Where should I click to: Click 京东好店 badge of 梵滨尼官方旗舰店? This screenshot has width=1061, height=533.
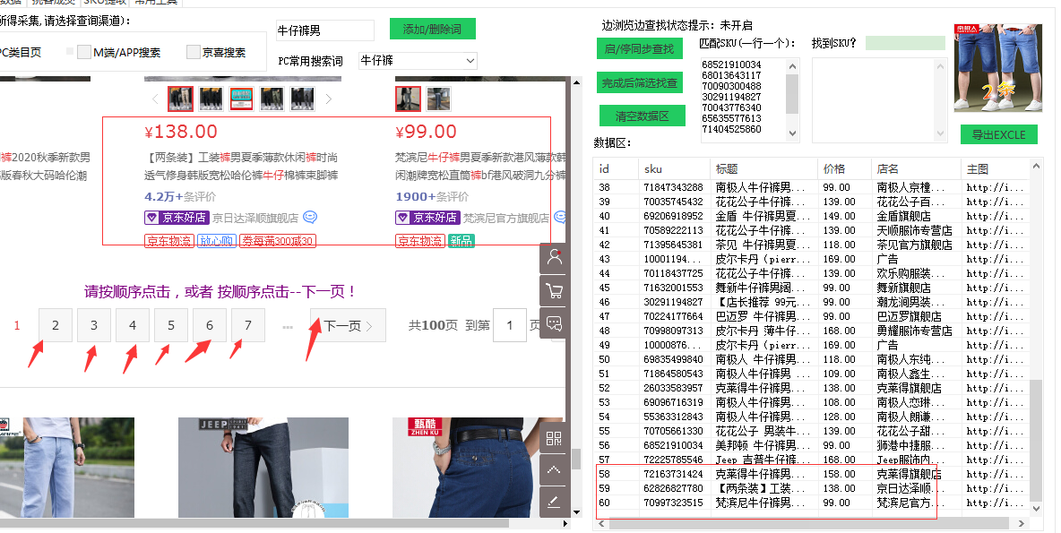pos(427,218)
